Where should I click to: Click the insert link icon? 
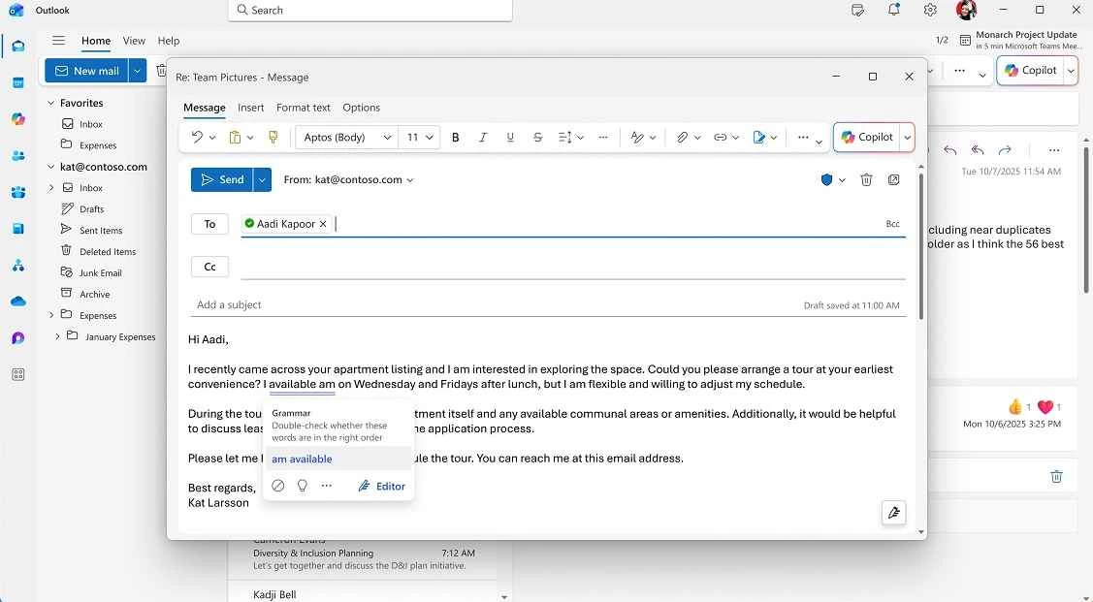tap(720, 138)
